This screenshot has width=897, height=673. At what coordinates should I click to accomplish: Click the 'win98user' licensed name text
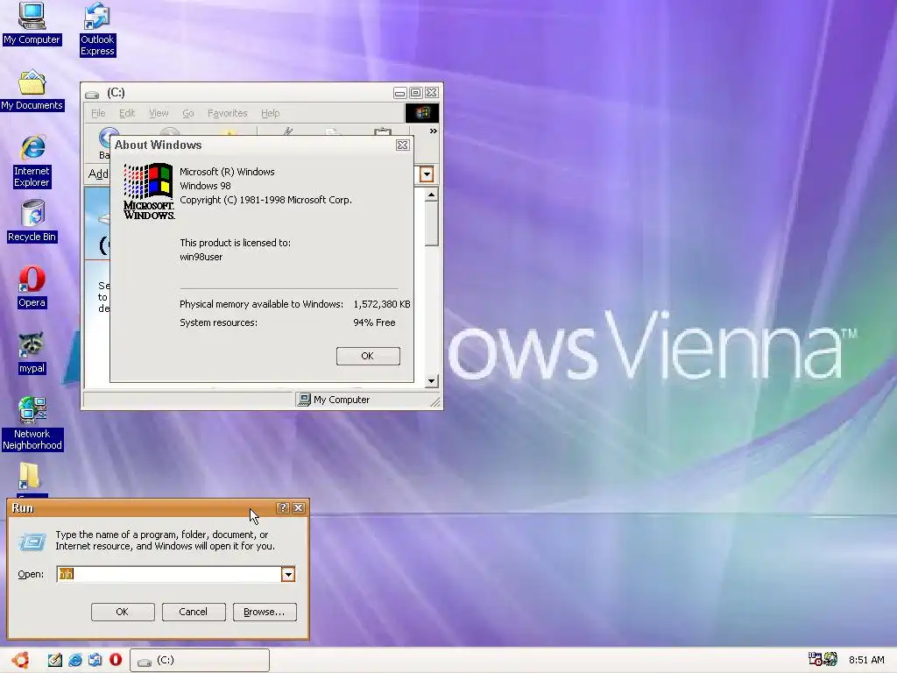[x=201, y=257]
